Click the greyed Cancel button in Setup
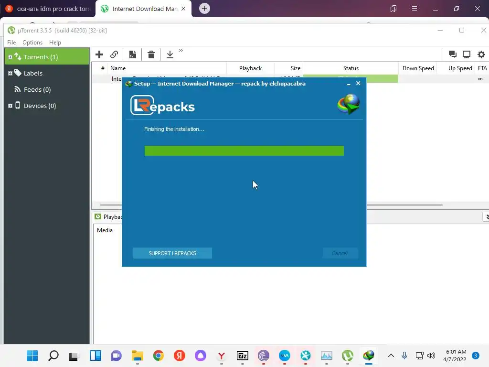Image resolution: width=489 pixels, height=367 pixels. click(340, 253)
